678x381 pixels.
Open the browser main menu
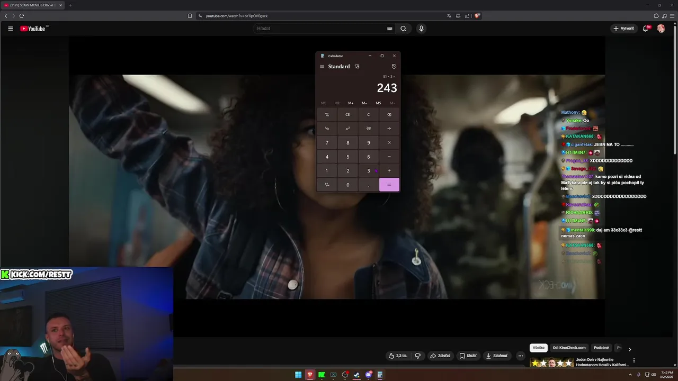pos(672,16)
